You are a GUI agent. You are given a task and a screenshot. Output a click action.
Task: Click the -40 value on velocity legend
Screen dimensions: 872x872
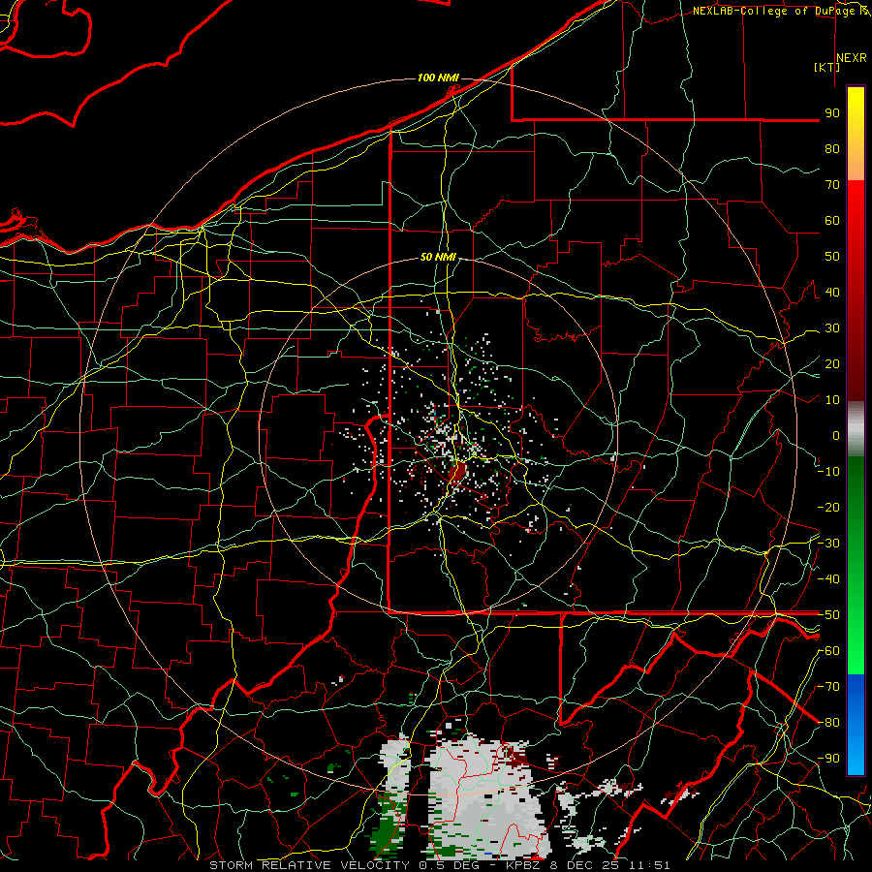click(x=828, y=579)
